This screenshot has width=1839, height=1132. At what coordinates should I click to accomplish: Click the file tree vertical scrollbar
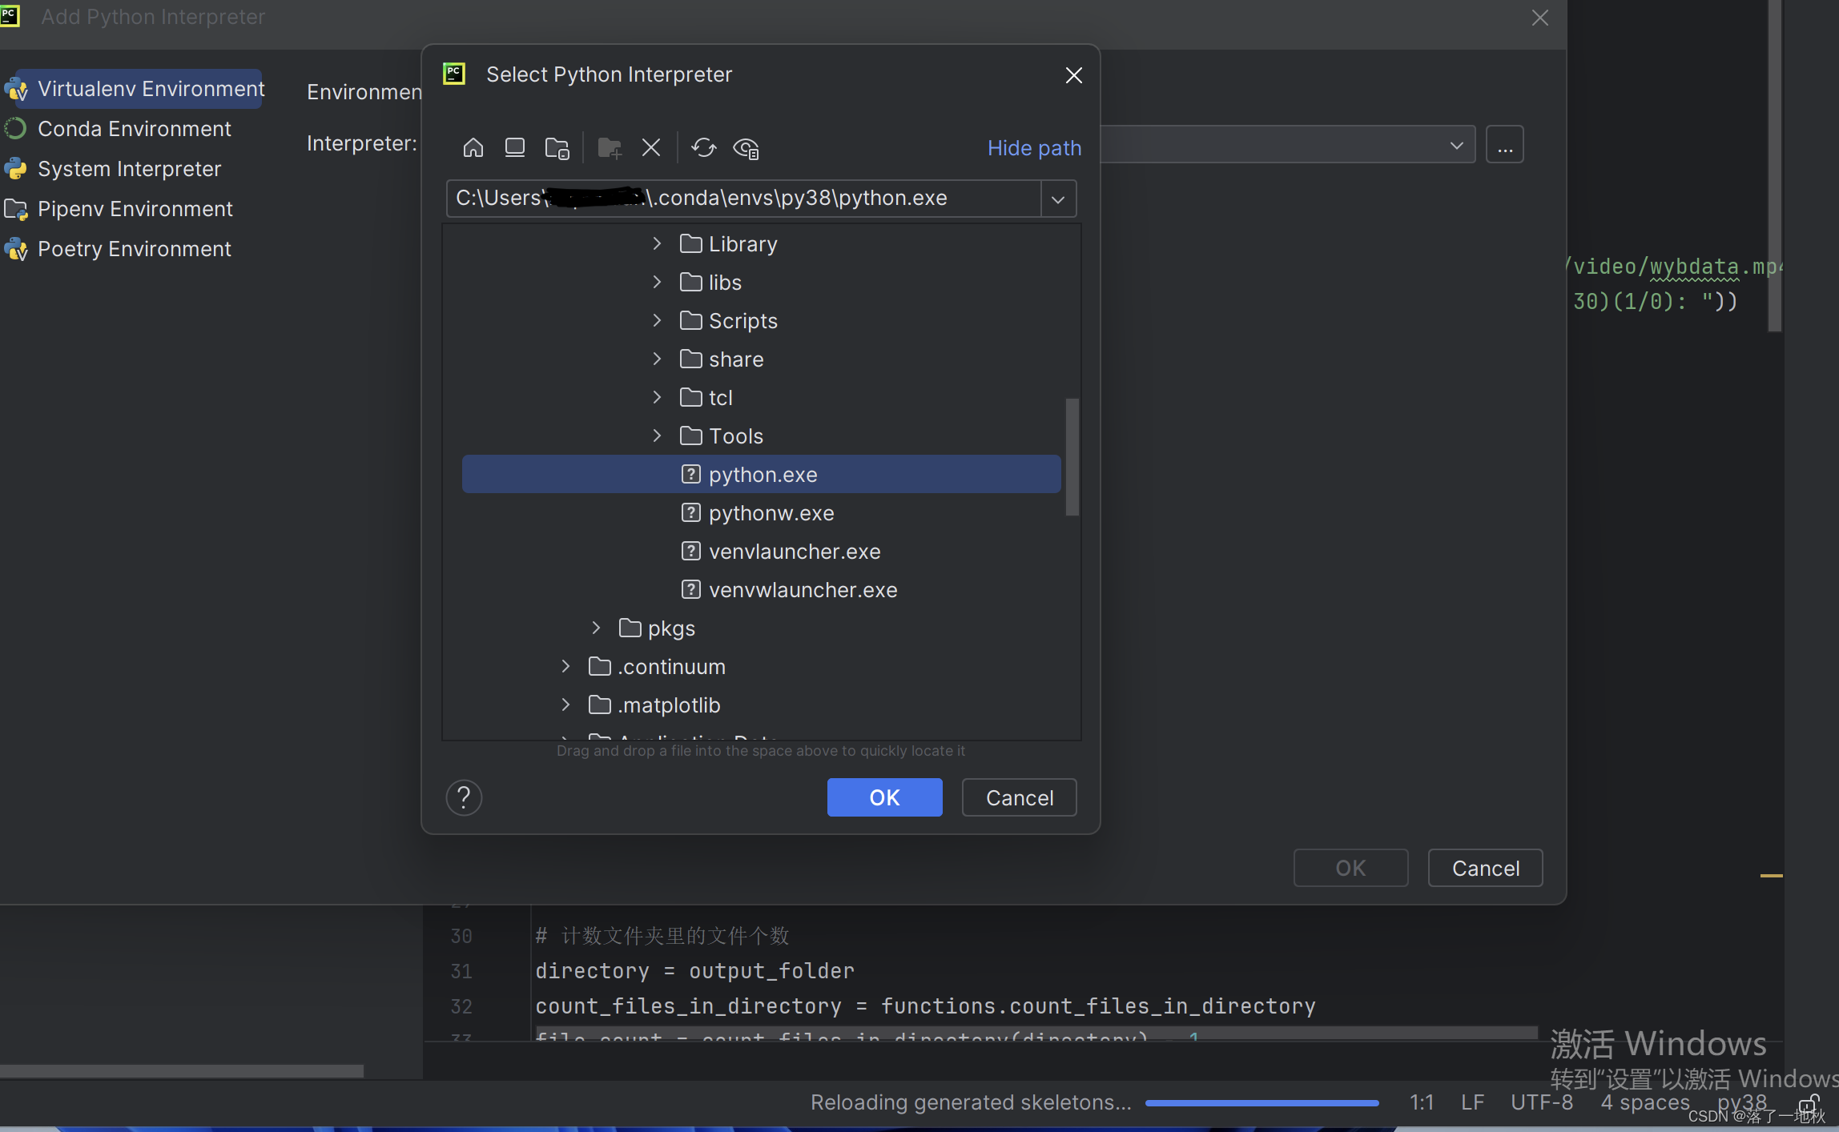(1072, 456)
